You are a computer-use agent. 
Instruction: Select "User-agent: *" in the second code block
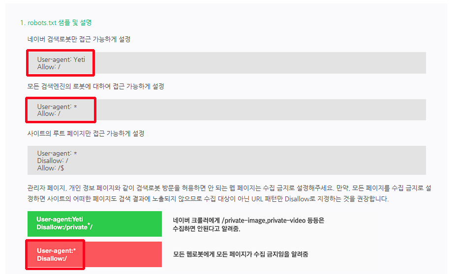pyautogui.click(x=57, y=107)
